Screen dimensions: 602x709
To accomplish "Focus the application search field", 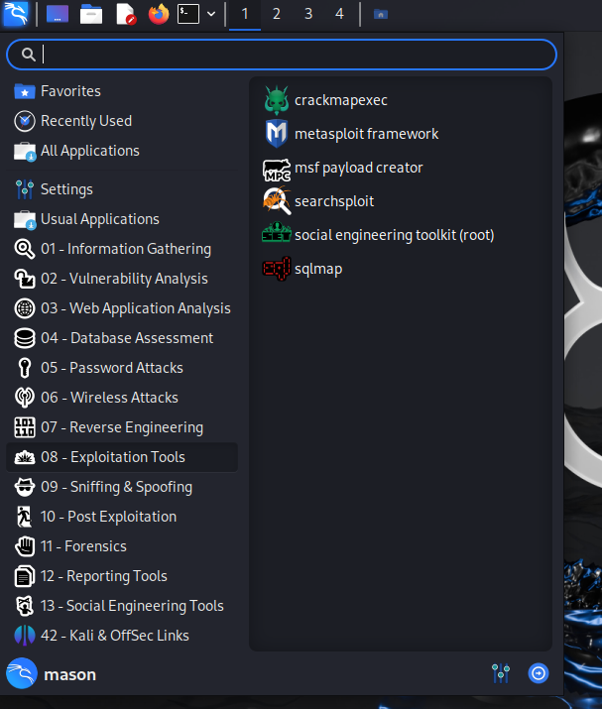I will [282, 55].
